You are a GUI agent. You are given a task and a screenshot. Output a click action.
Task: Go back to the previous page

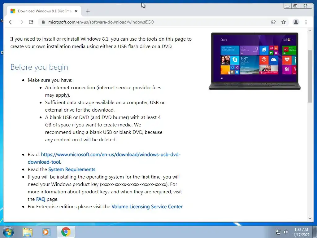pyautogui.click(x=11, y=22)
